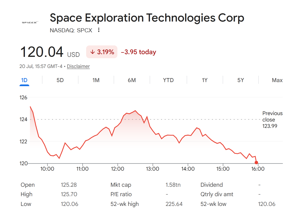The image size is (290, 213).
Task: Click the red end-of-line price dot
Action: click(x=256, y=163)
